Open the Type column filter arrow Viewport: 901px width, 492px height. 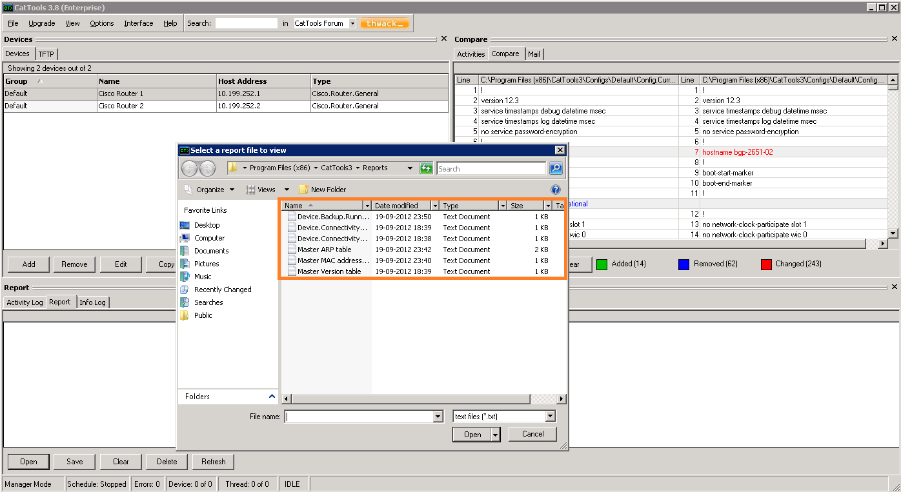(503, 206)
